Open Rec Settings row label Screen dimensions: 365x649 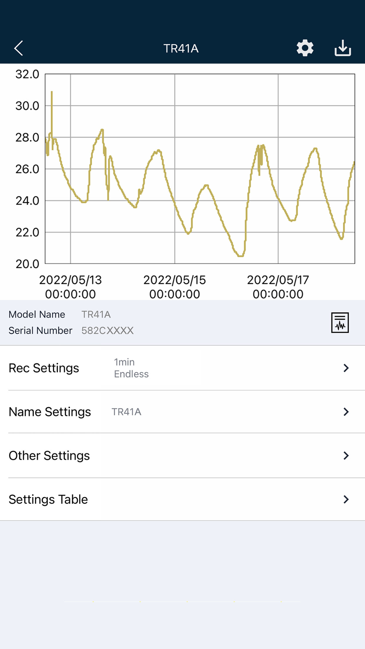[x=44, y=368]
